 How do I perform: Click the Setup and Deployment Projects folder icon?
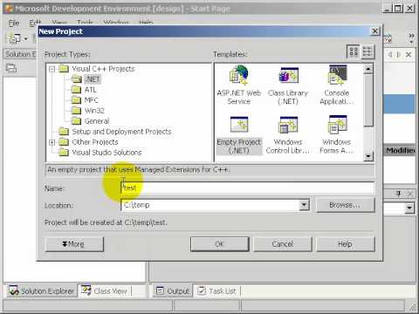[x=64, y=132]
